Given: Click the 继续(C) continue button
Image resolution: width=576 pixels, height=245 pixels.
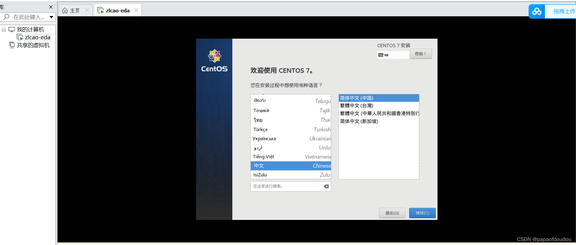Looking at the screenshot, I should coord(422,213).
